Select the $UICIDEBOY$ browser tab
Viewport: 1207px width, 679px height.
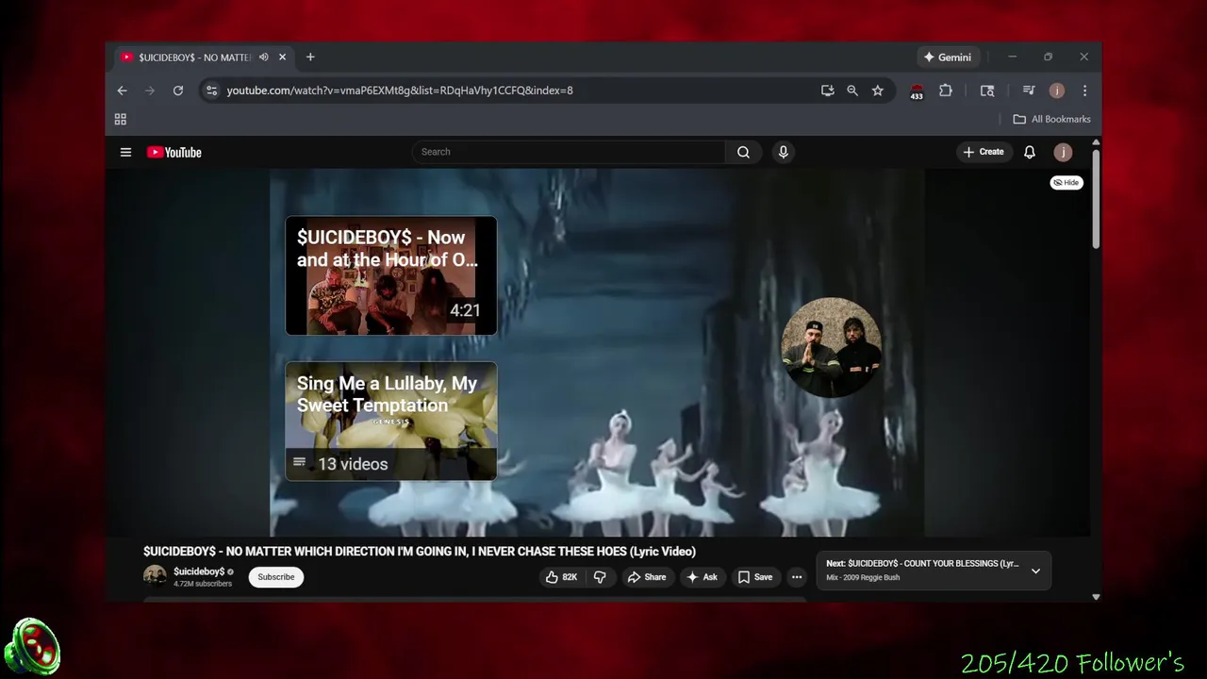click(x=194, y=58)
